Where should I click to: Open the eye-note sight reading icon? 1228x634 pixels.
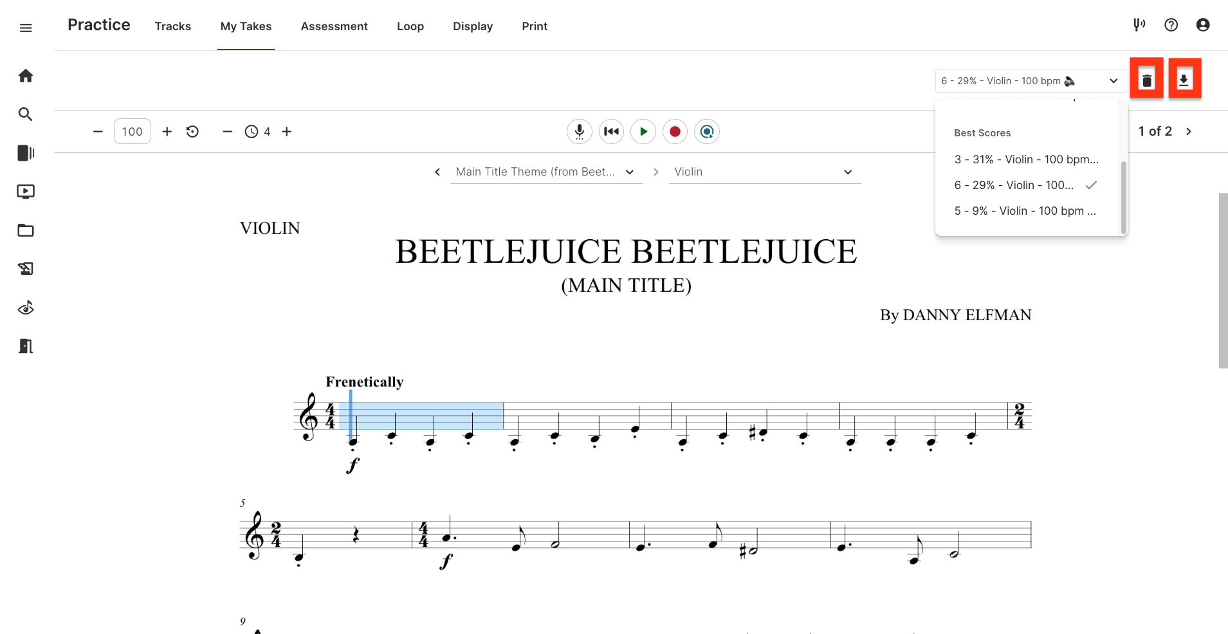click(x=26, y=308)
